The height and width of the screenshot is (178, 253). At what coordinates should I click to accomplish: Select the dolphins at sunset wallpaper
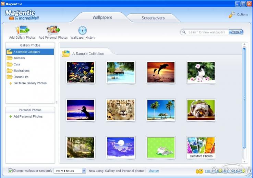click(161, 72)
